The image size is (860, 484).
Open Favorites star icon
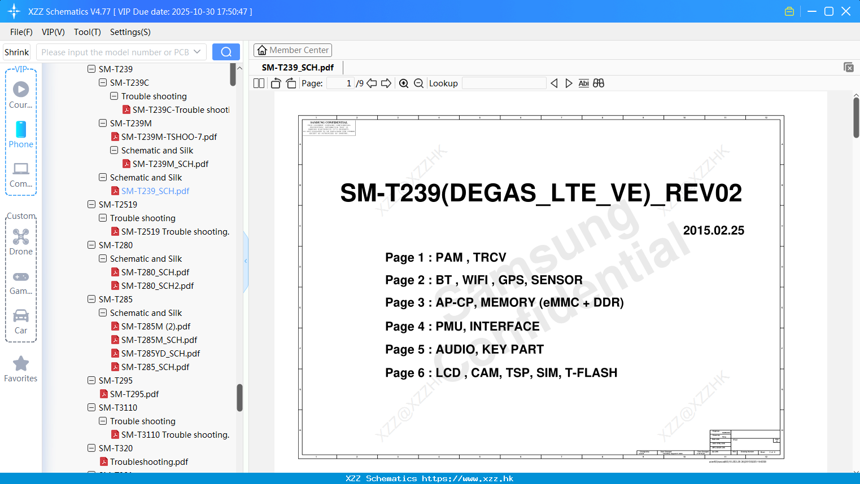21,363
